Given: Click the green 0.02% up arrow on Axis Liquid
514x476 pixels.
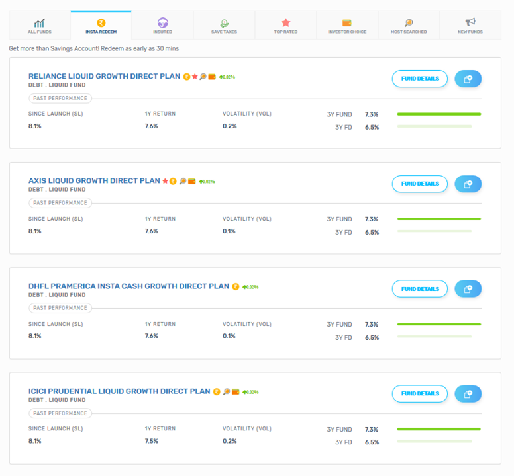Looking at the screenshot, I should click(207, 182).
